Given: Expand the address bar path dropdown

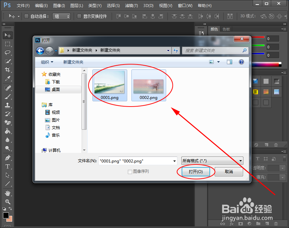Looking at the screenshot, I should click(168, 50).
